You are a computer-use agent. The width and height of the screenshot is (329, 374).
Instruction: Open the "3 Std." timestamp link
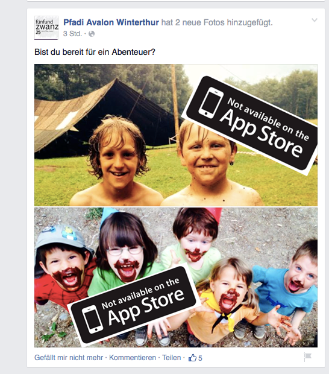[72, 34]
